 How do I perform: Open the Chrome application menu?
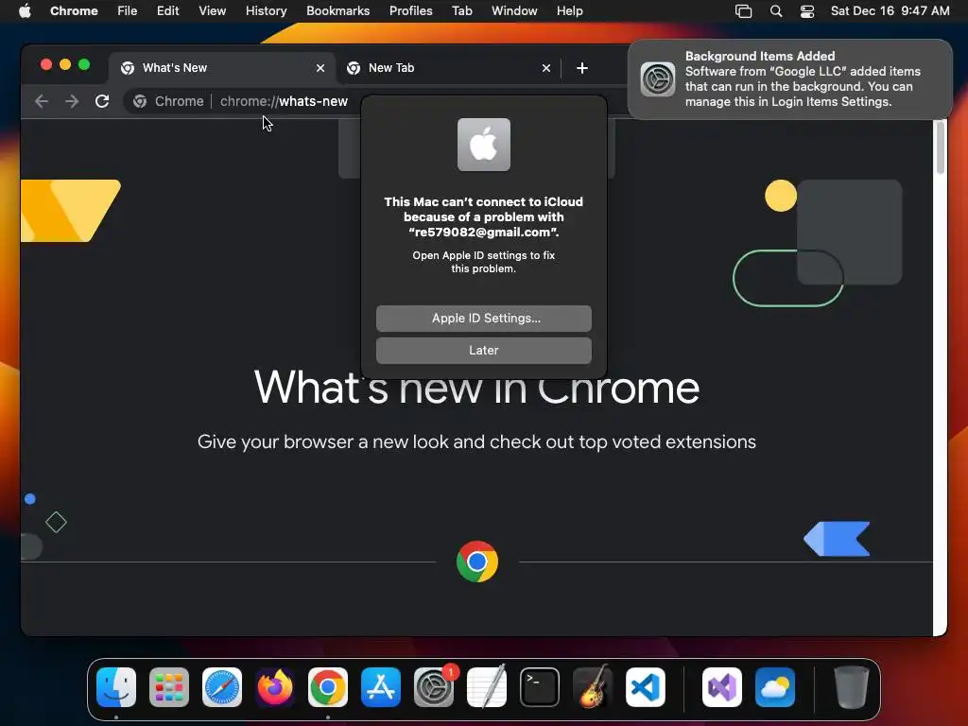click(74, 11)
